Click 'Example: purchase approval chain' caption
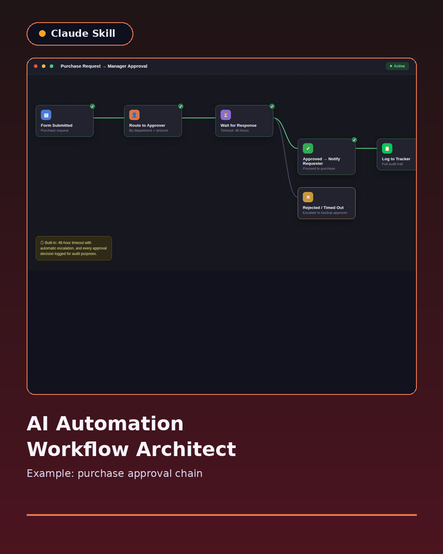The image size is (443, 554). click(115, 474)
